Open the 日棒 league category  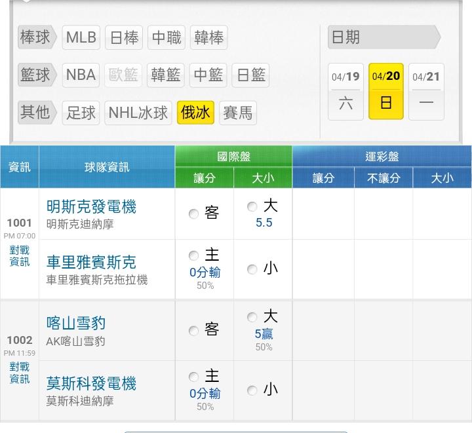[124, 38]
